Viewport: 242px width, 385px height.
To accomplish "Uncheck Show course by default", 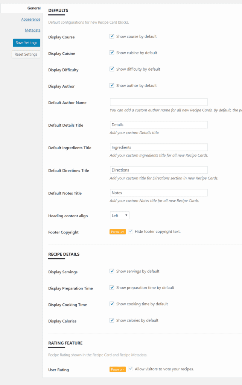I will (x=112, y=36).
